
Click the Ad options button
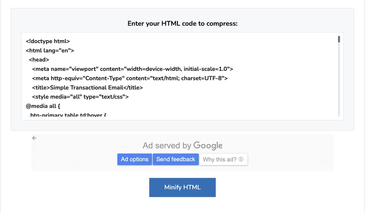tap(134, 159)
